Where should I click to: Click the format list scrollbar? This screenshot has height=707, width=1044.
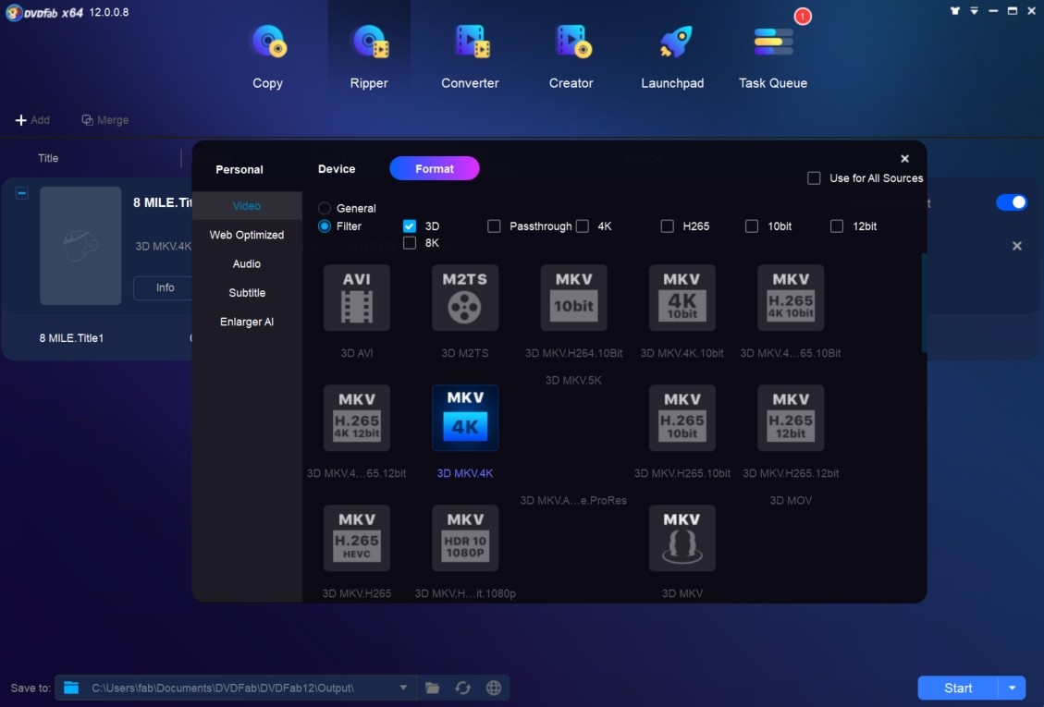coord(924,303)
